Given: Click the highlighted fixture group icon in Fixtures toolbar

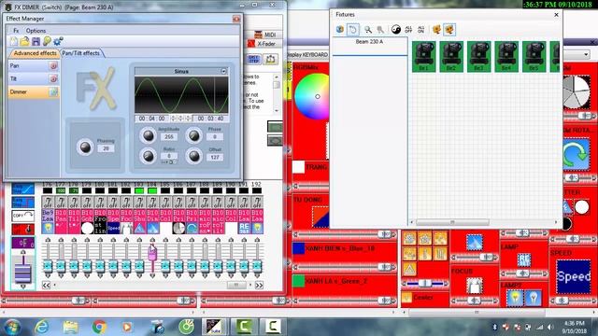Looking at the screenshot, I should pos(449,29).
